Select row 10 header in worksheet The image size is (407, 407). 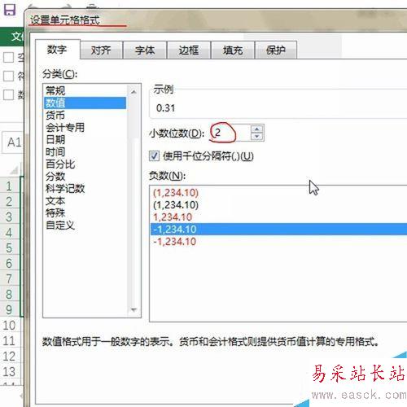point(10,326)
